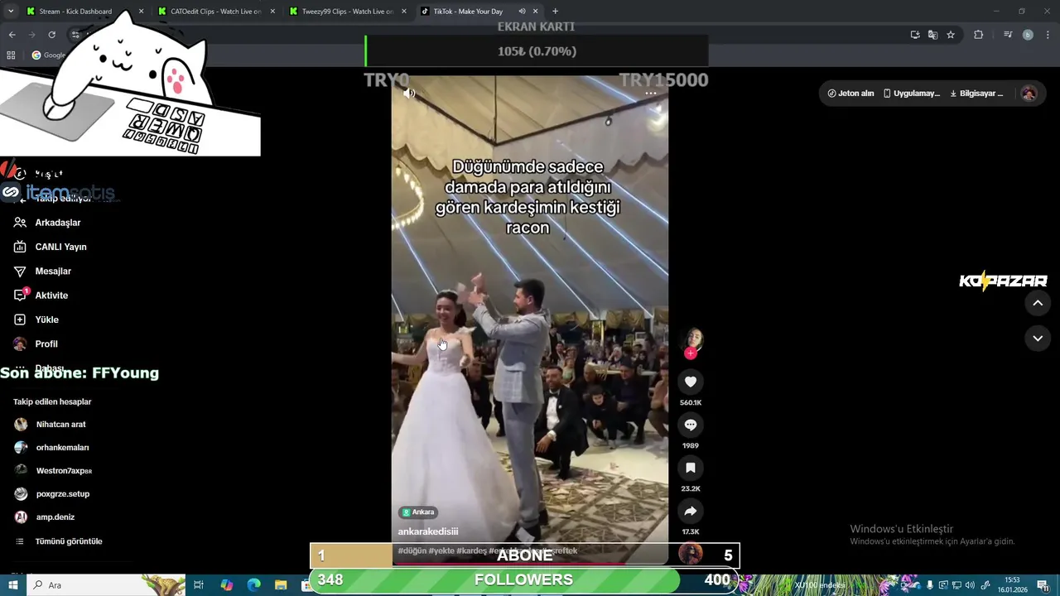This screenshot has width=1060, height=596.
Task: Launch Copilot from taskbar
Action: (227, 585)
